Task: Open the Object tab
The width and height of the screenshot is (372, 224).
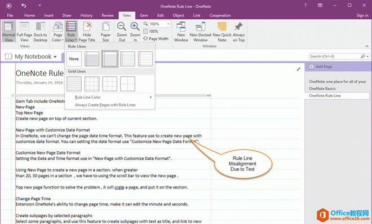Action: [x=179, y=15]
